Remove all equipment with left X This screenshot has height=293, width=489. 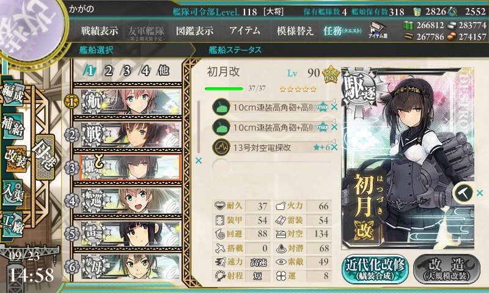(198, 161)
